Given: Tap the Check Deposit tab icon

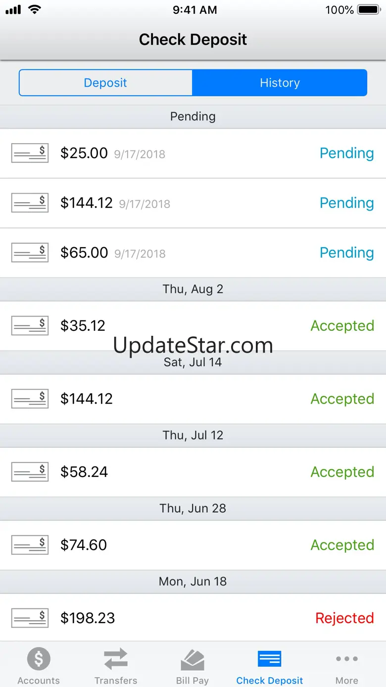Looking at the screenshot, I should pos(270,659).
